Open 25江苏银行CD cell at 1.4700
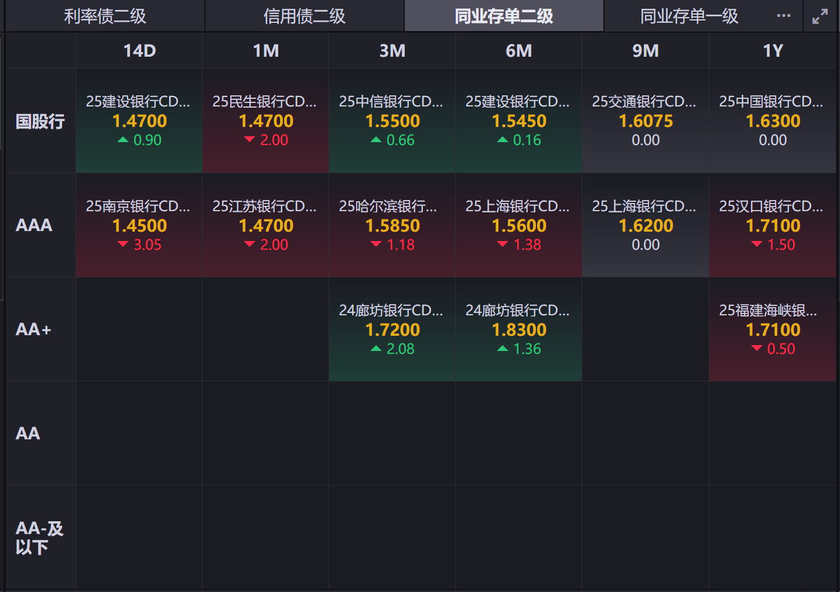The height and width of the screenshot is (592, 840). tap(266, 225)
